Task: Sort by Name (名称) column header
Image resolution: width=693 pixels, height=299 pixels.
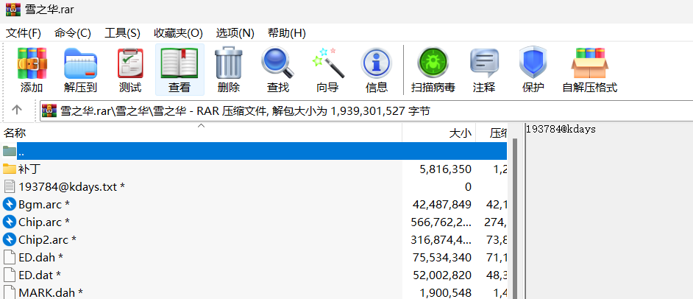Action: [15, 133]
